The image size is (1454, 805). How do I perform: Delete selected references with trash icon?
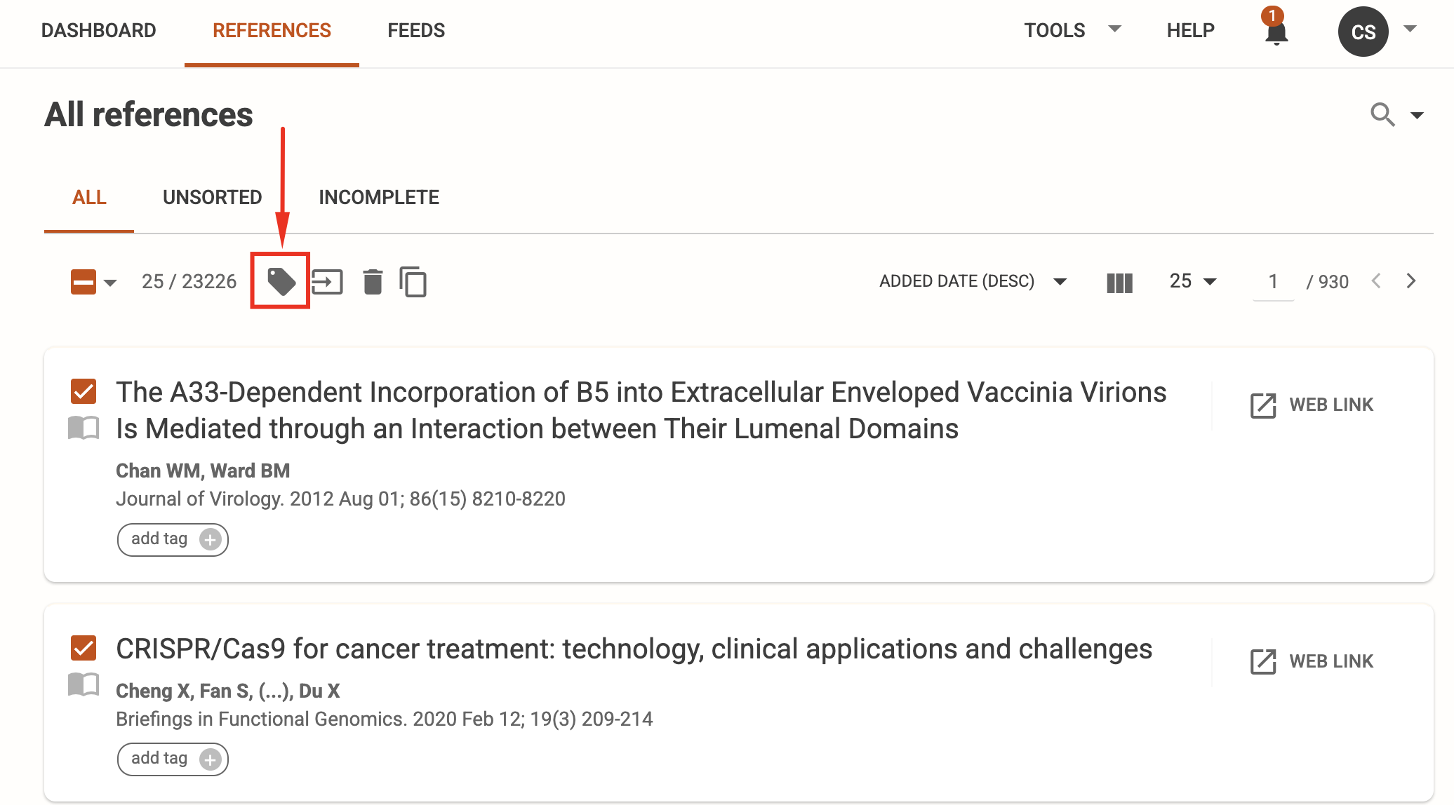(x=373, y=282)
